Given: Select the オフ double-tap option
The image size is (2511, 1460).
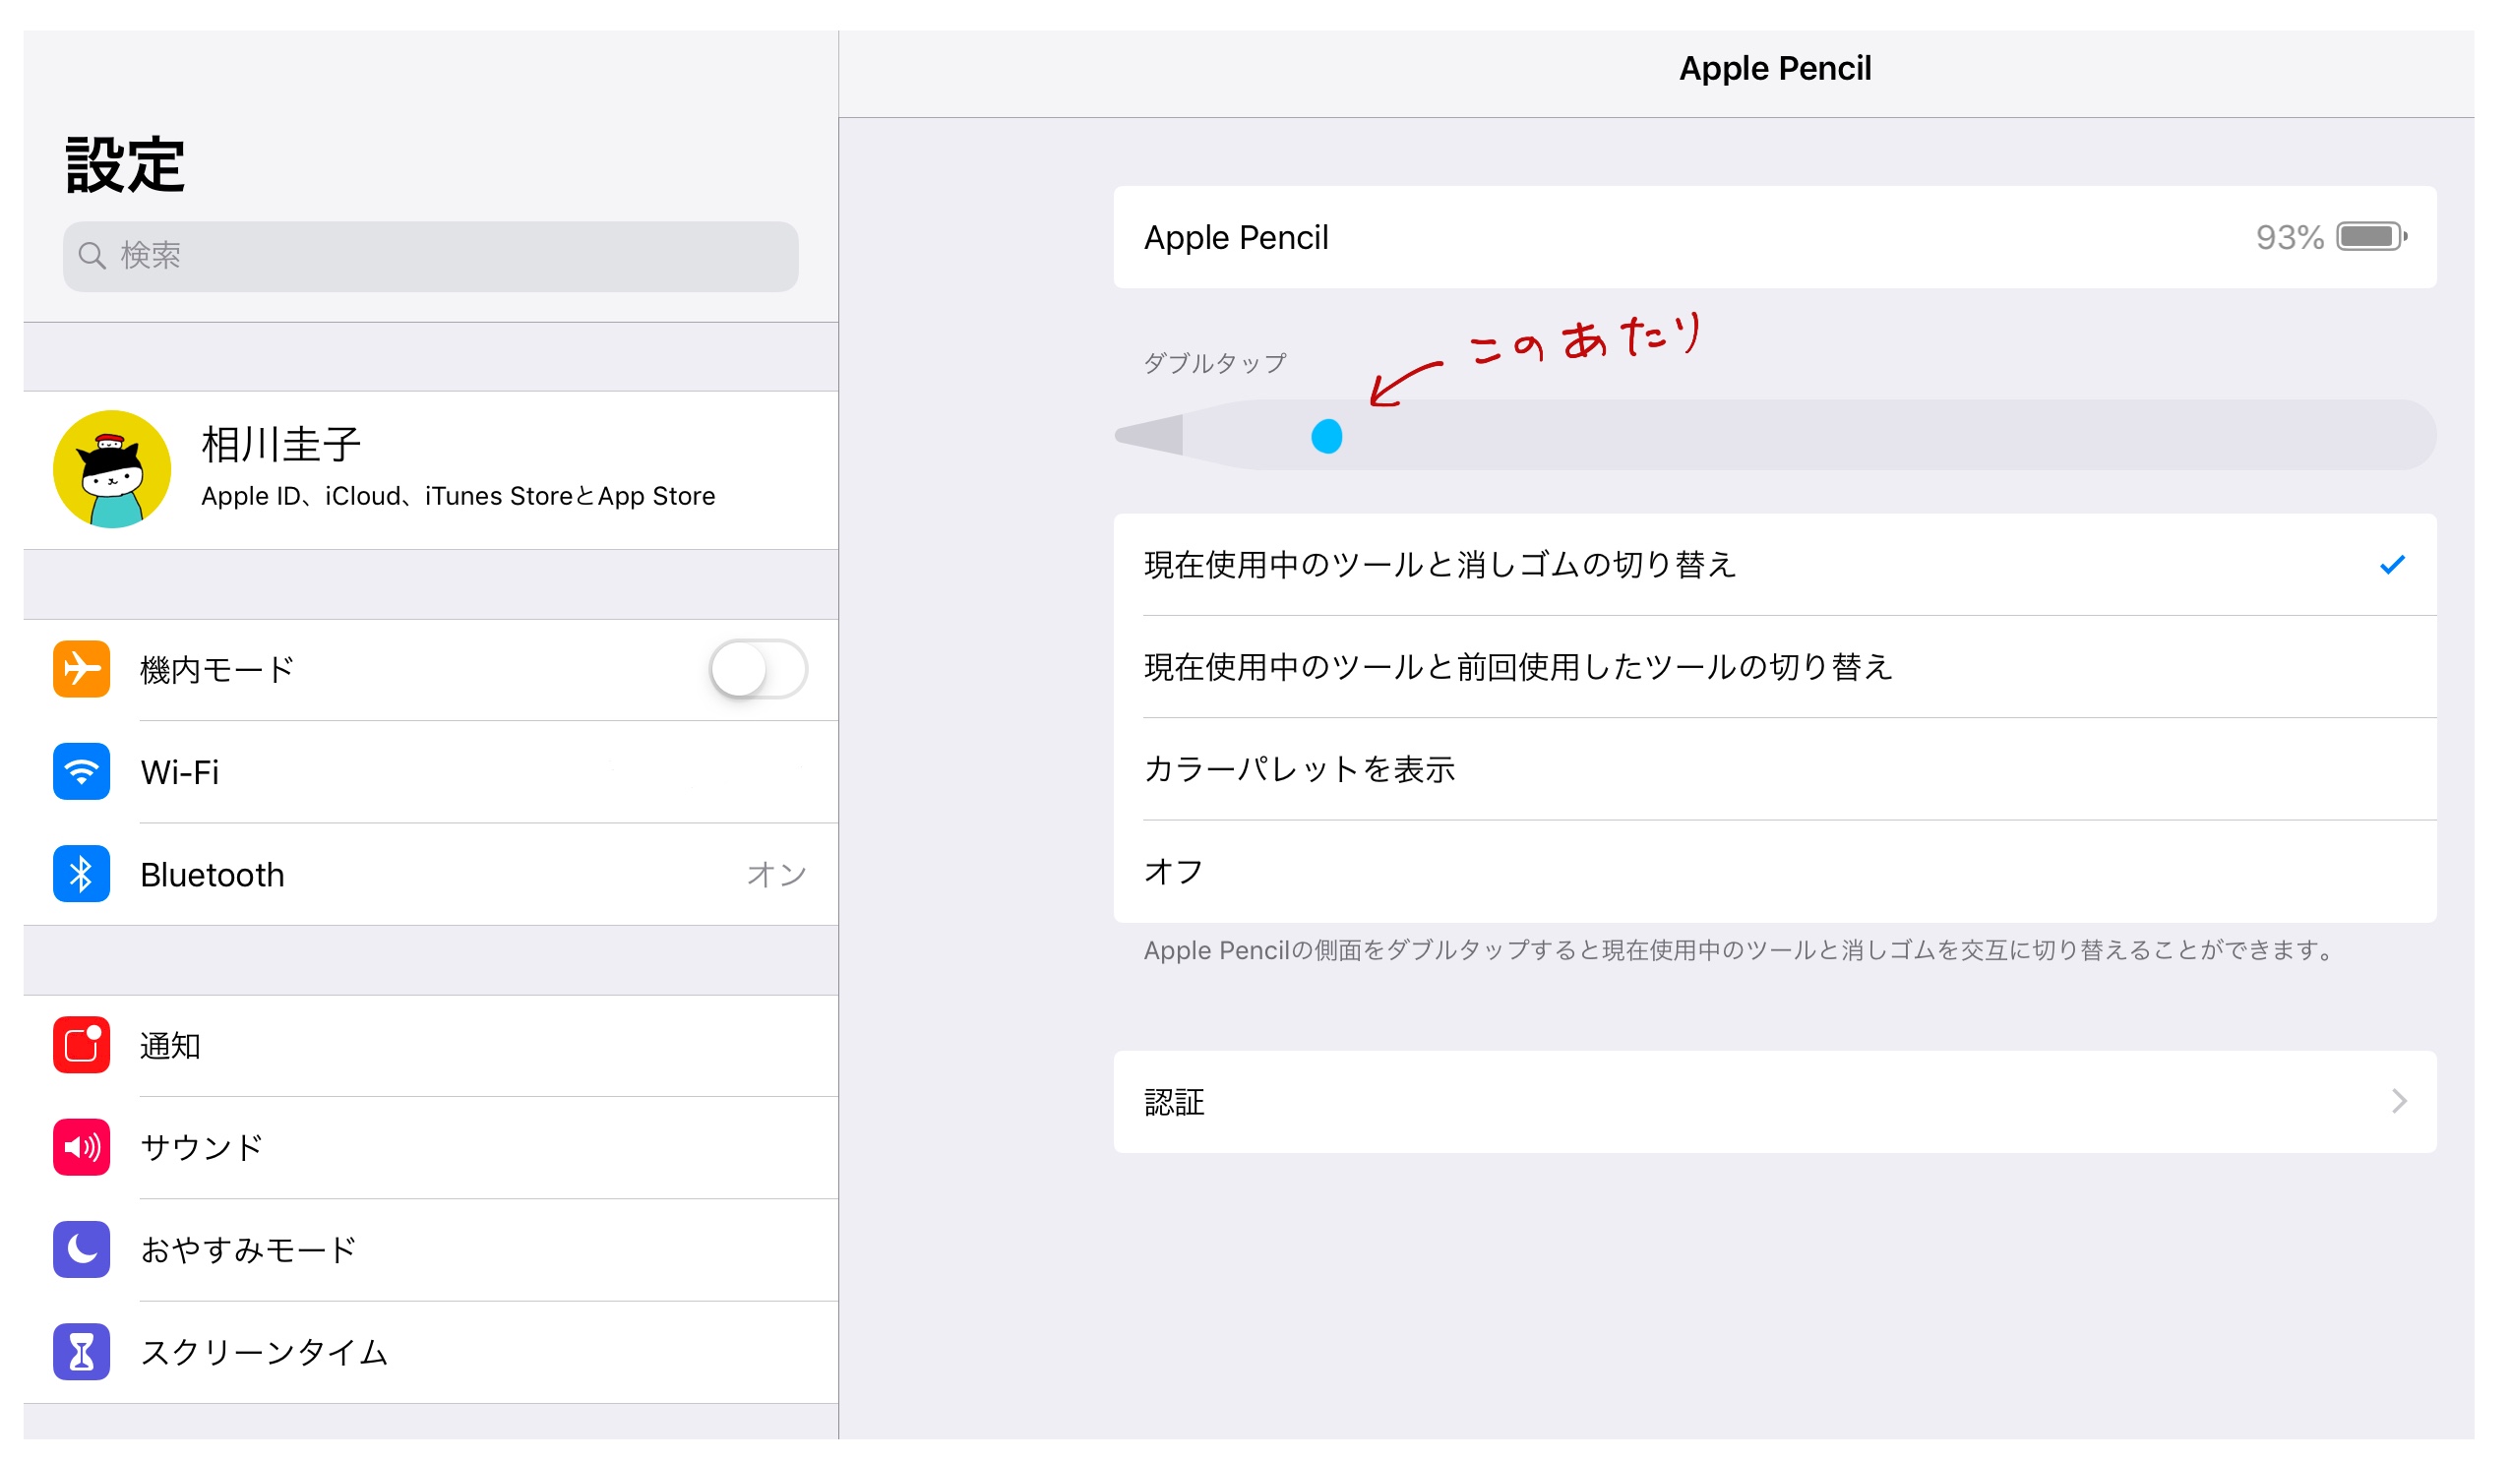Looking at the screenshot, I should [1776, 872].
